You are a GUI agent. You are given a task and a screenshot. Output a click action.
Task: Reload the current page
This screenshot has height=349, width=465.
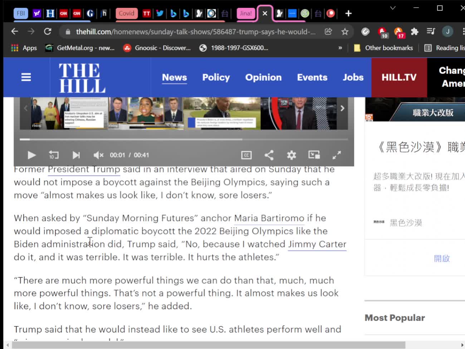click(48, 32)
